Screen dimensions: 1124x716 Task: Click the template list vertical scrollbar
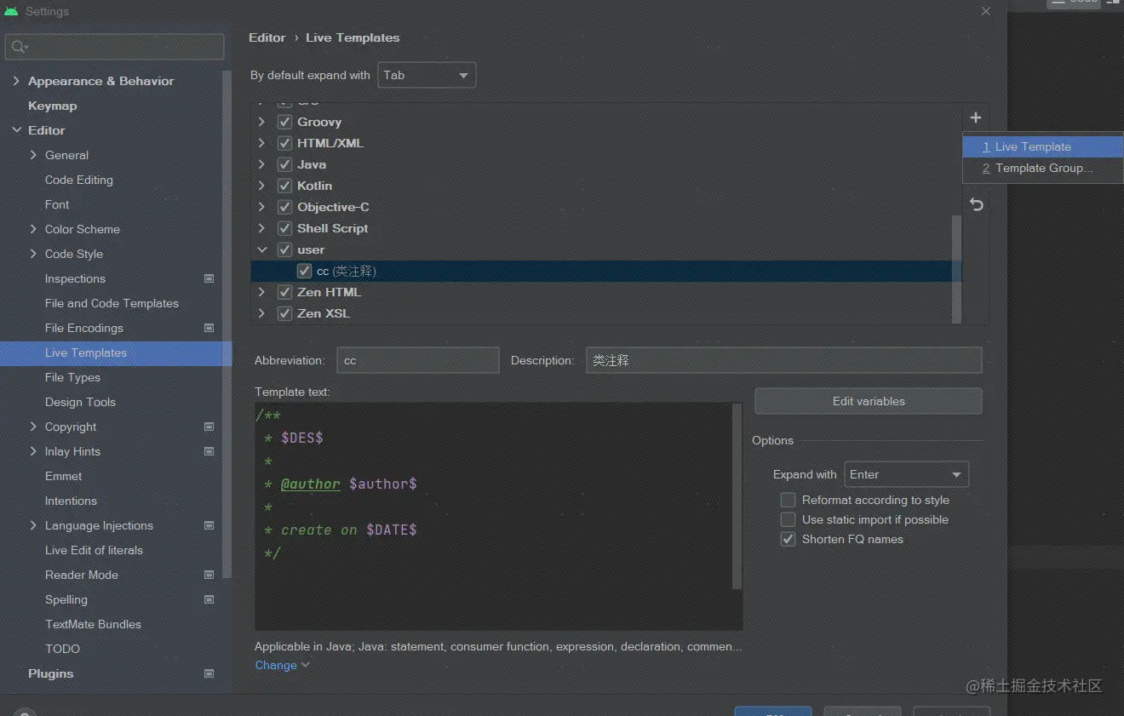click(956, 268)
